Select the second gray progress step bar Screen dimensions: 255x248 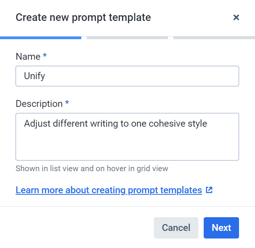coord(127,38)
